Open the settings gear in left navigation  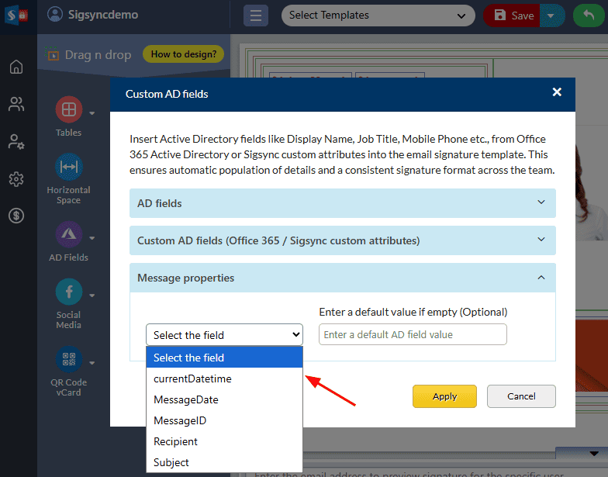click(x=16, y=179)
